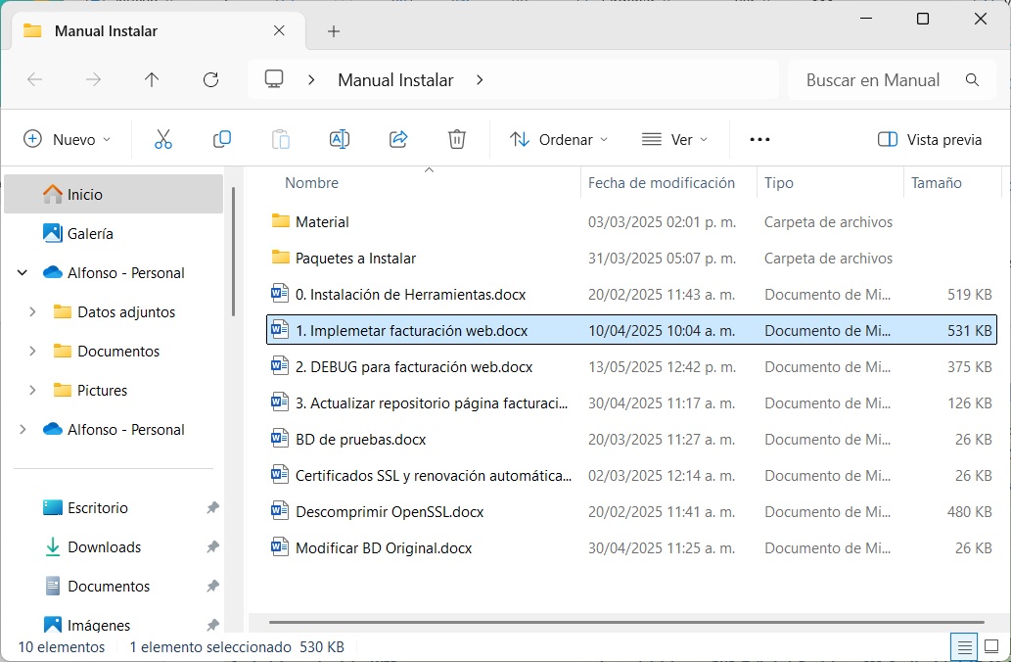This screenshot has height=662, width=1011.
Task: Open the Nuevo menu
Action: (68, 139)
